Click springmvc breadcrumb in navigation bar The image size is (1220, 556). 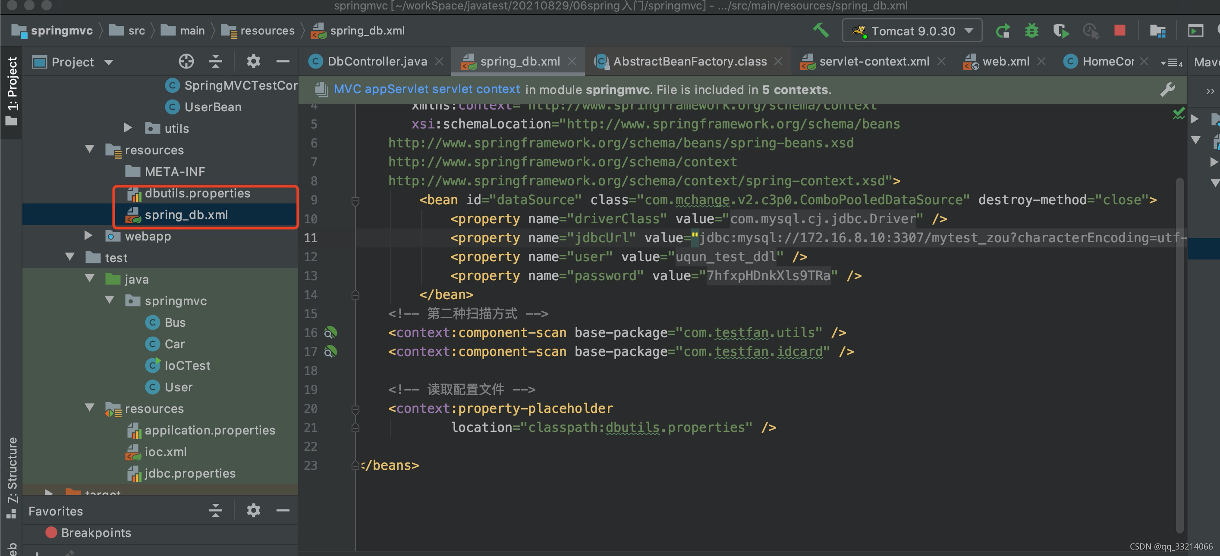coord(52,30)
